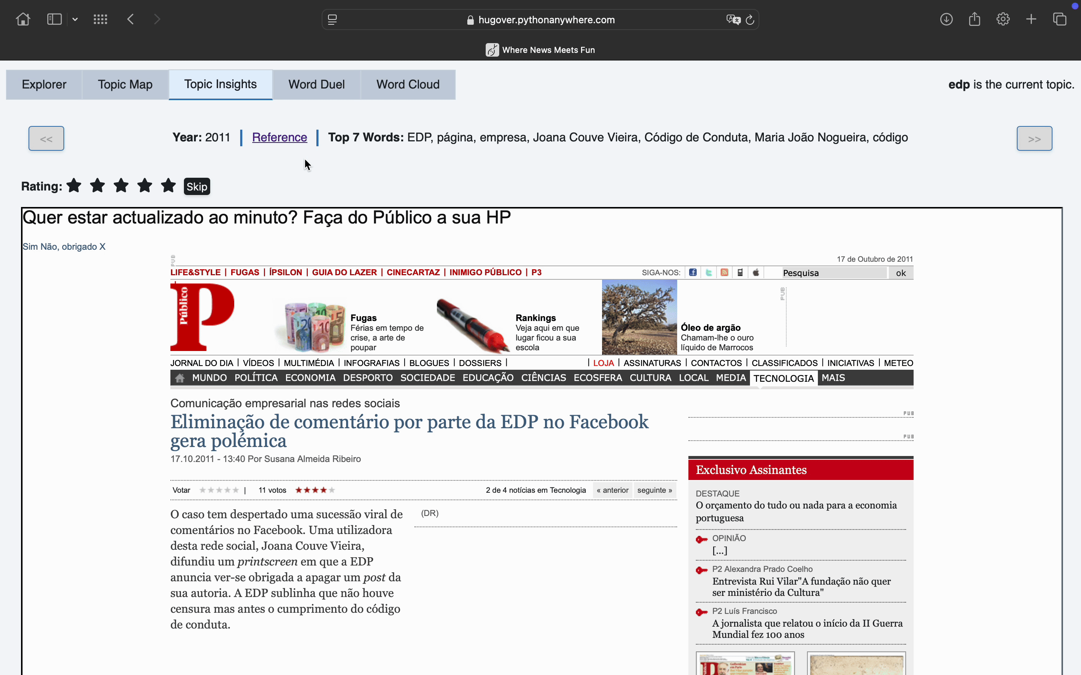Open the EDP Facebook article headline
Image resolution: width=1081 pixels, height=675 pixels.
409,431
